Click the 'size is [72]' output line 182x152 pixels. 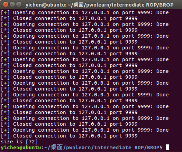pos(19,142)
